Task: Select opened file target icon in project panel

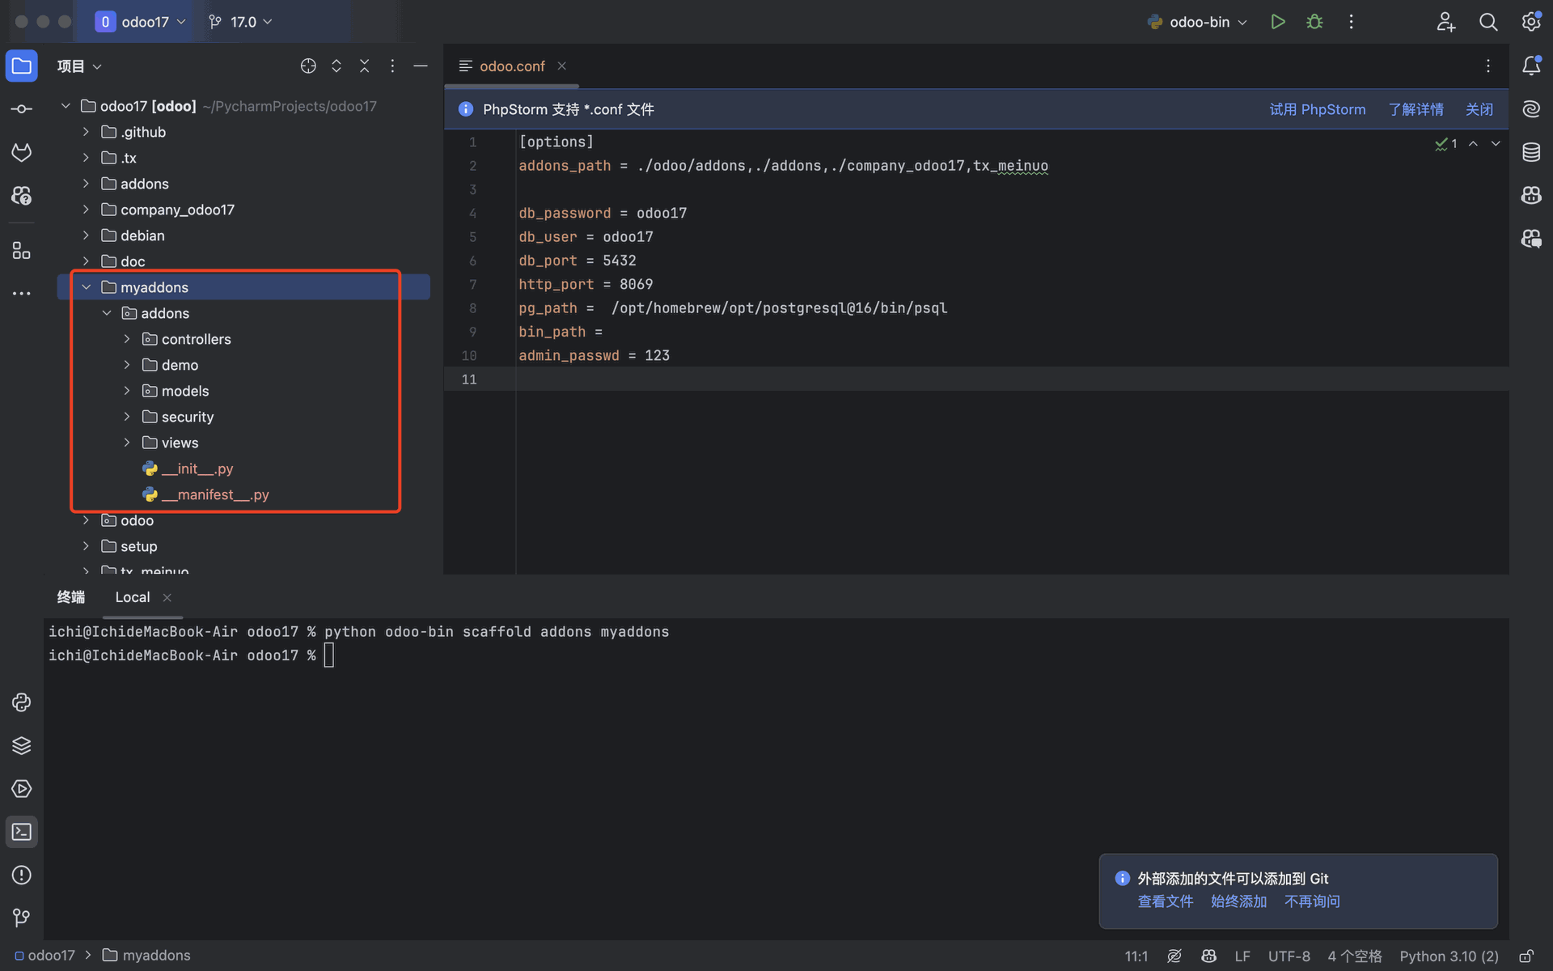Action: coord(308,66)
